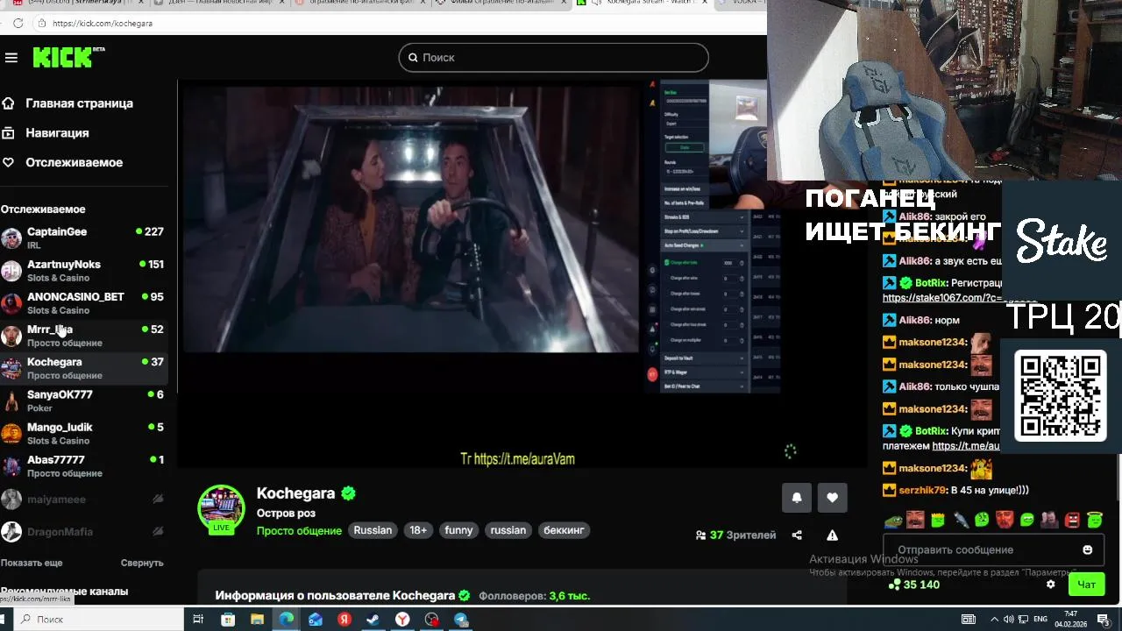This screenshot has width=1122, height=631.
Task: Click the Russian tag
Action: [373, 530]
